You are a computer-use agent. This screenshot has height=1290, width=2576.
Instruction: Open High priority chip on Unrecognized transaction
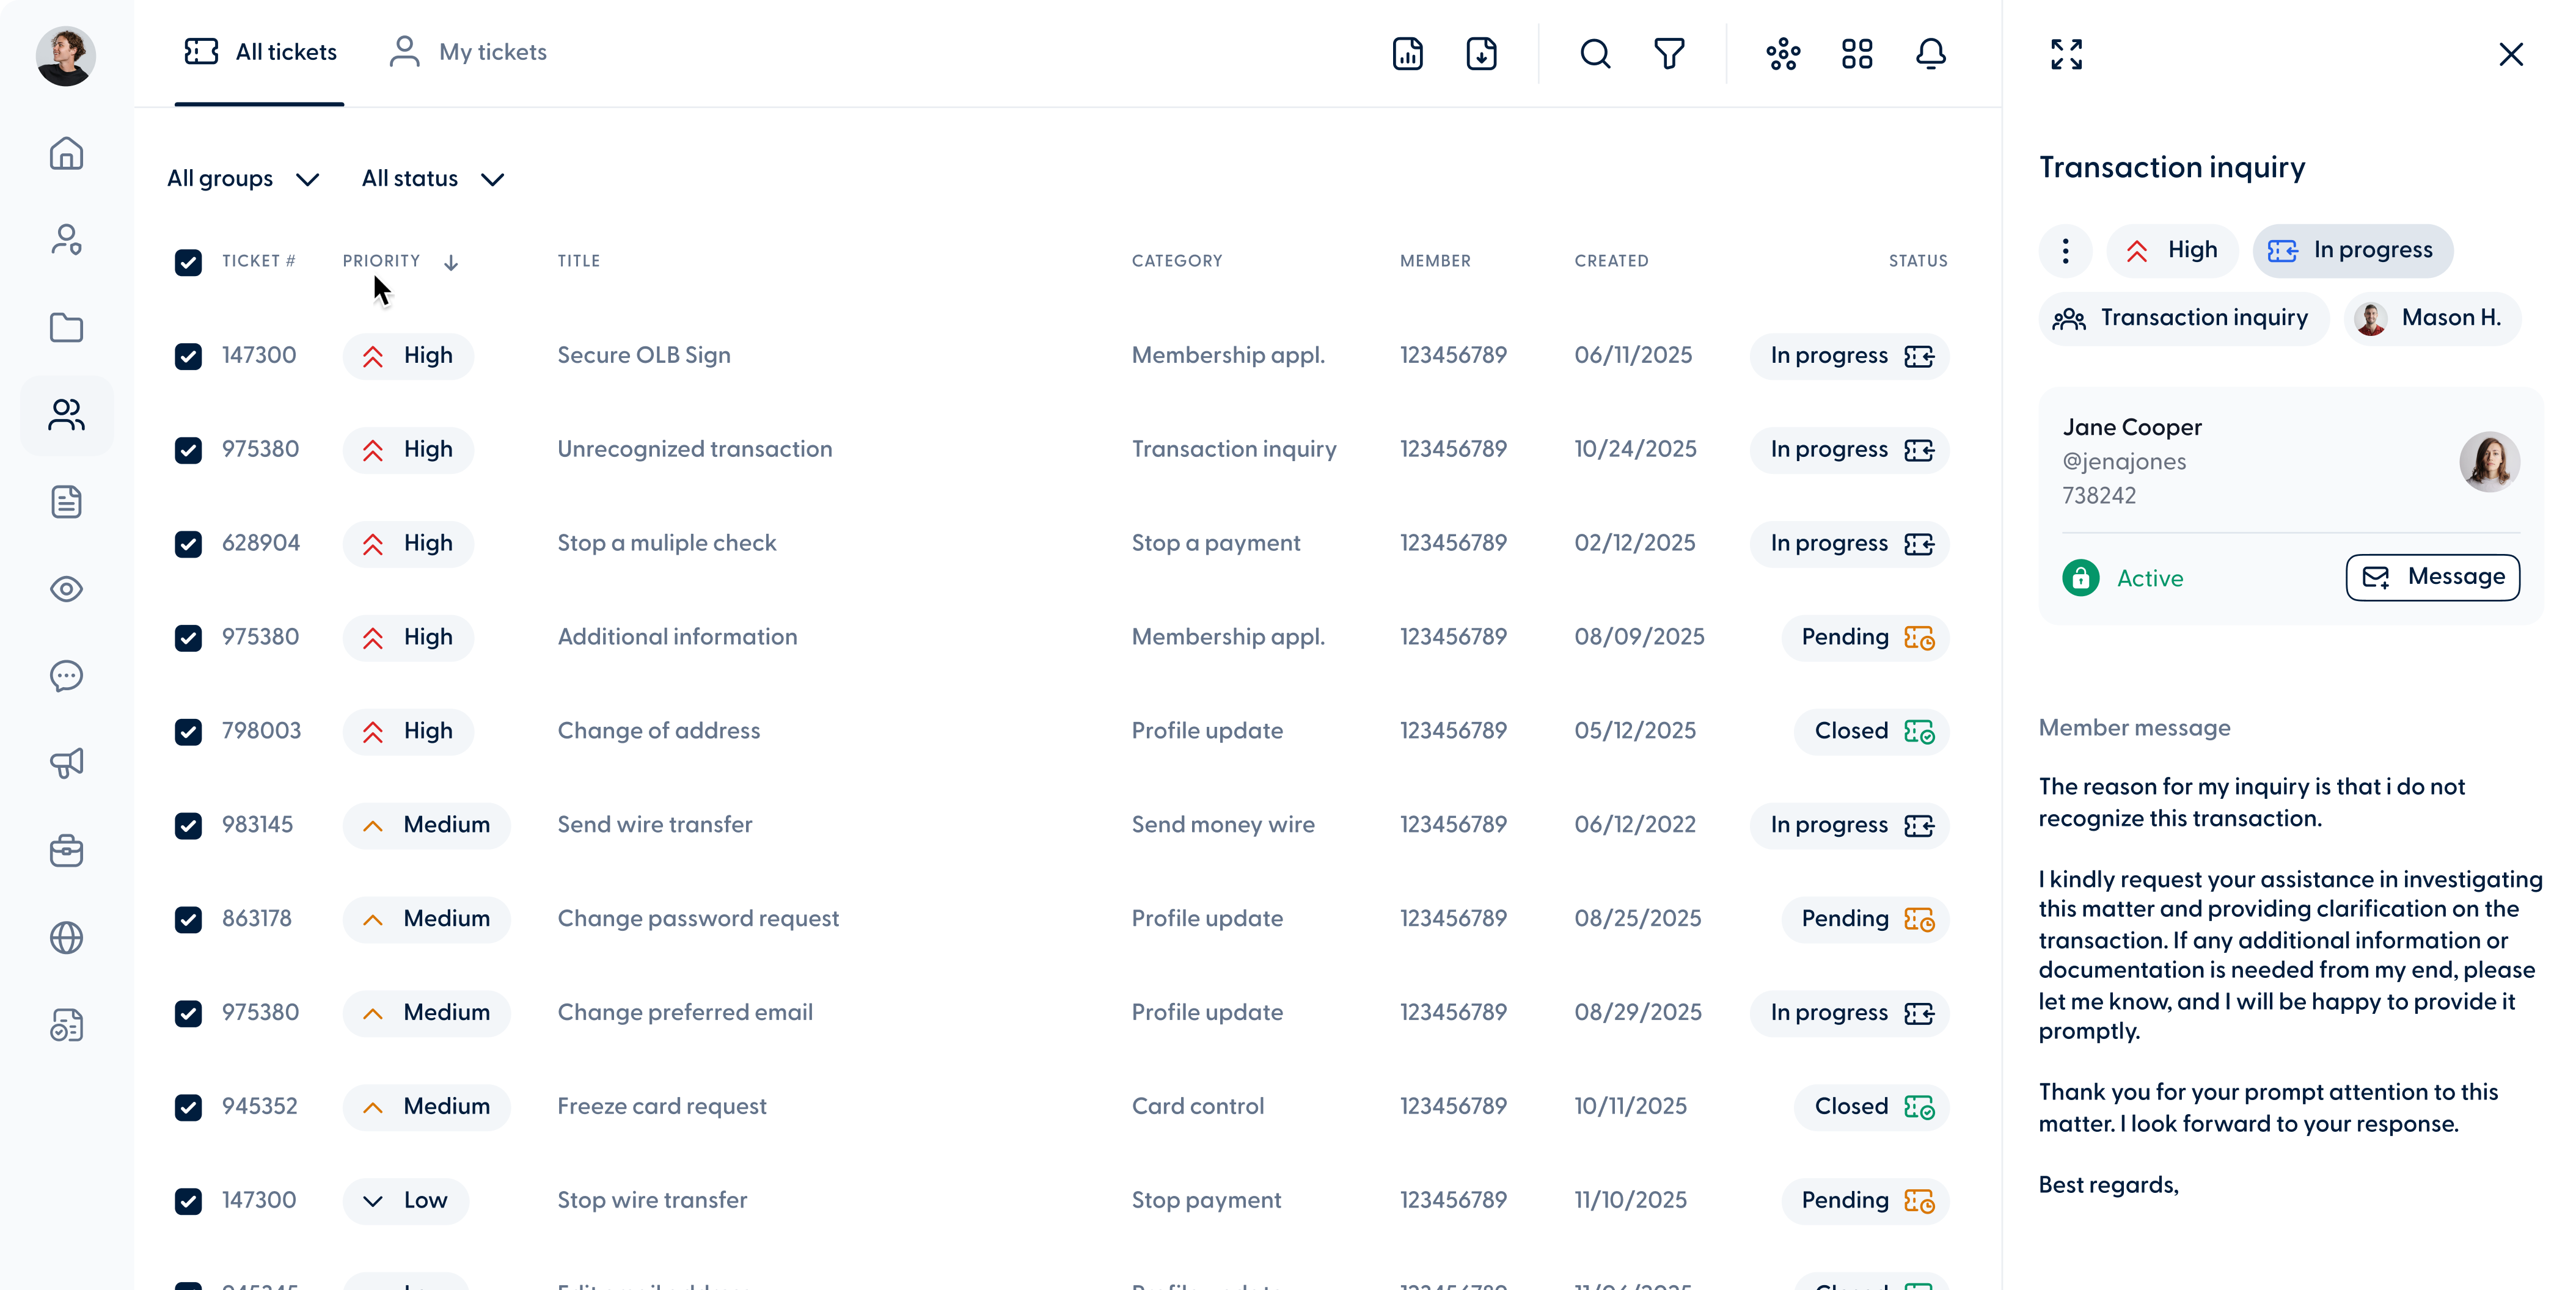click(x=408, y=450)
